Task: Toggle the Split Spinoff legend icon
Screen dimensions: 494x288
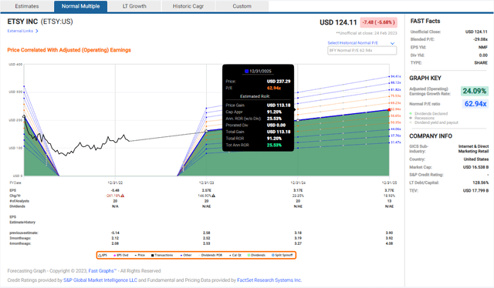Action: pyautogui.click(x=272, y=256)
